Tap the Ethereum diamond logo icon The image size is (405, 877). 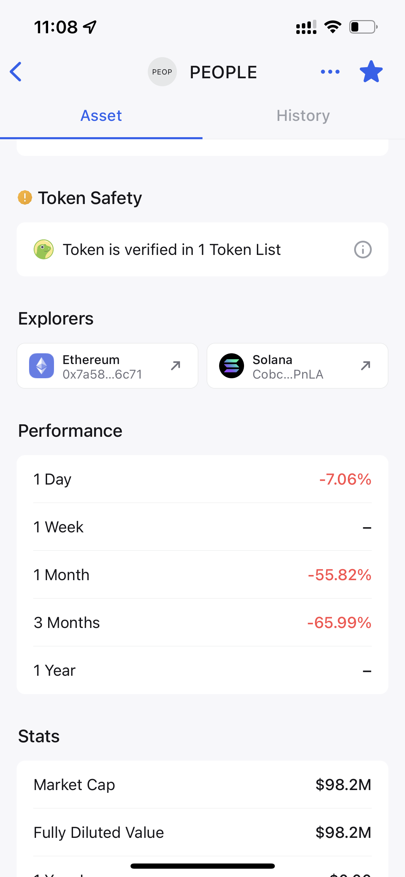42,366
